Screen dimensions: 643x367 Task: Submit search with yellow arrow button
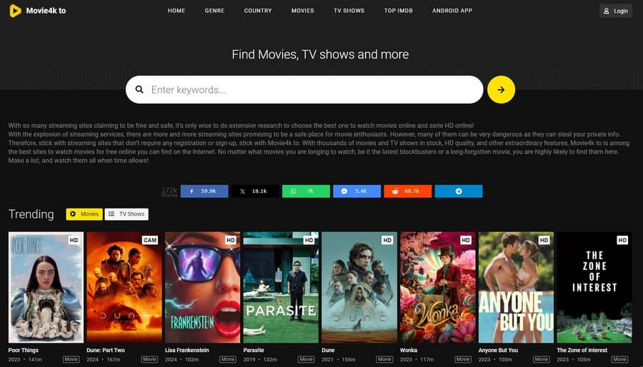coord(501,90)
